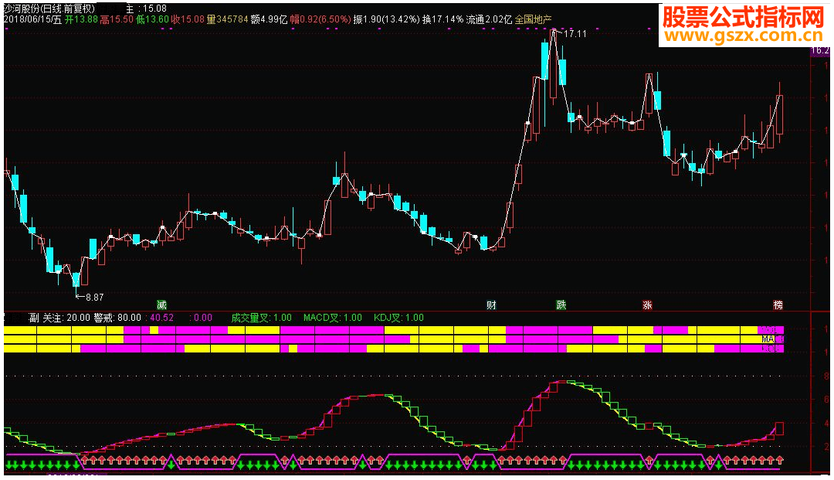
Task: Click the change value 幅0.92(6.50%)
Action: (320, 19)
